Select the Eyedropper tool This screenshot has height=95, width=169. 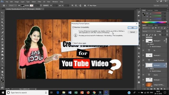tap(2, 29)
